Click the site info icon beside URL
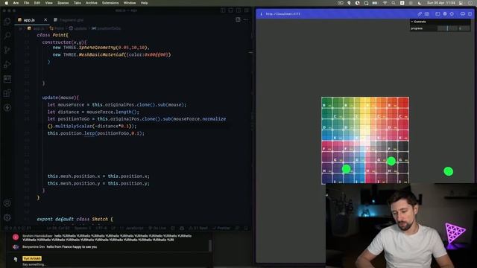The width and height of the screenshot is (477, 268). [x=261, y=14]
